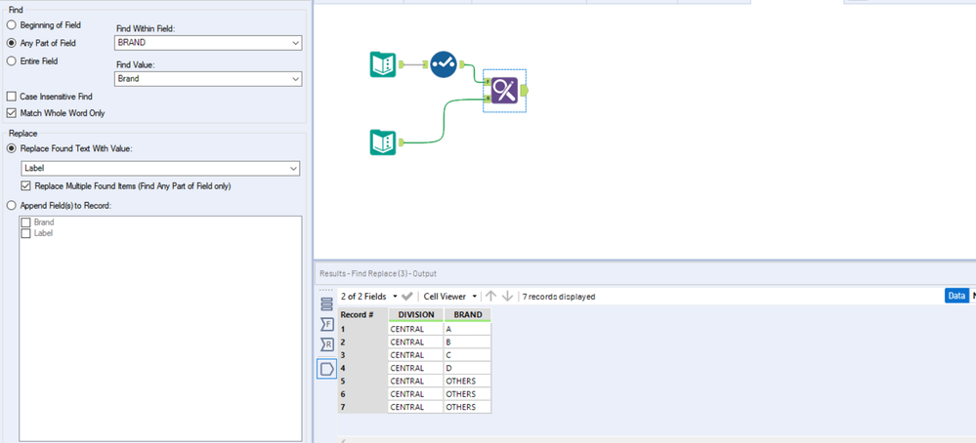Select CENTRAL cell in record 5
This screenshot has width=976, height=443.
416,381
